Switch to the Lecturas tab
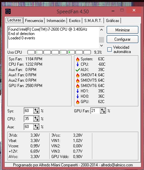Viewport: 144px width, 170px height. click(x=14, y=20)
